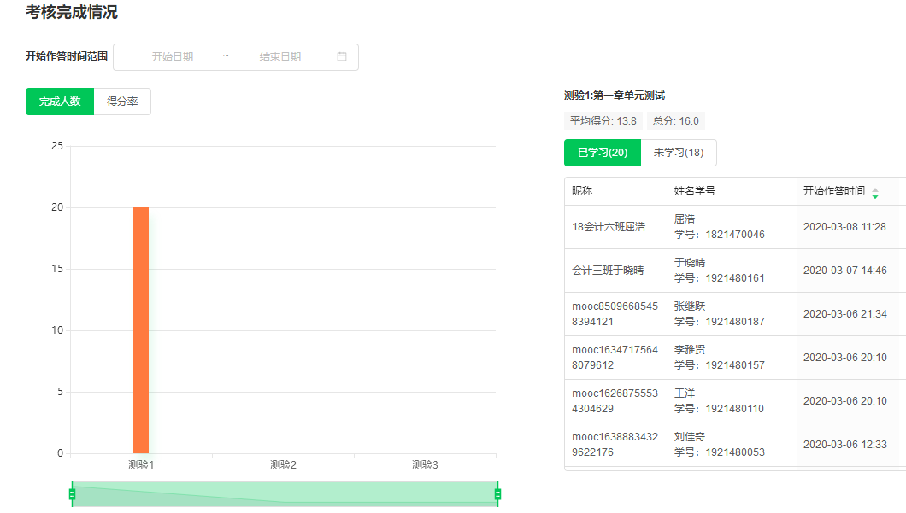Switch chart to 得分率 view
The image size is (906, 513).
pos(122,102)
